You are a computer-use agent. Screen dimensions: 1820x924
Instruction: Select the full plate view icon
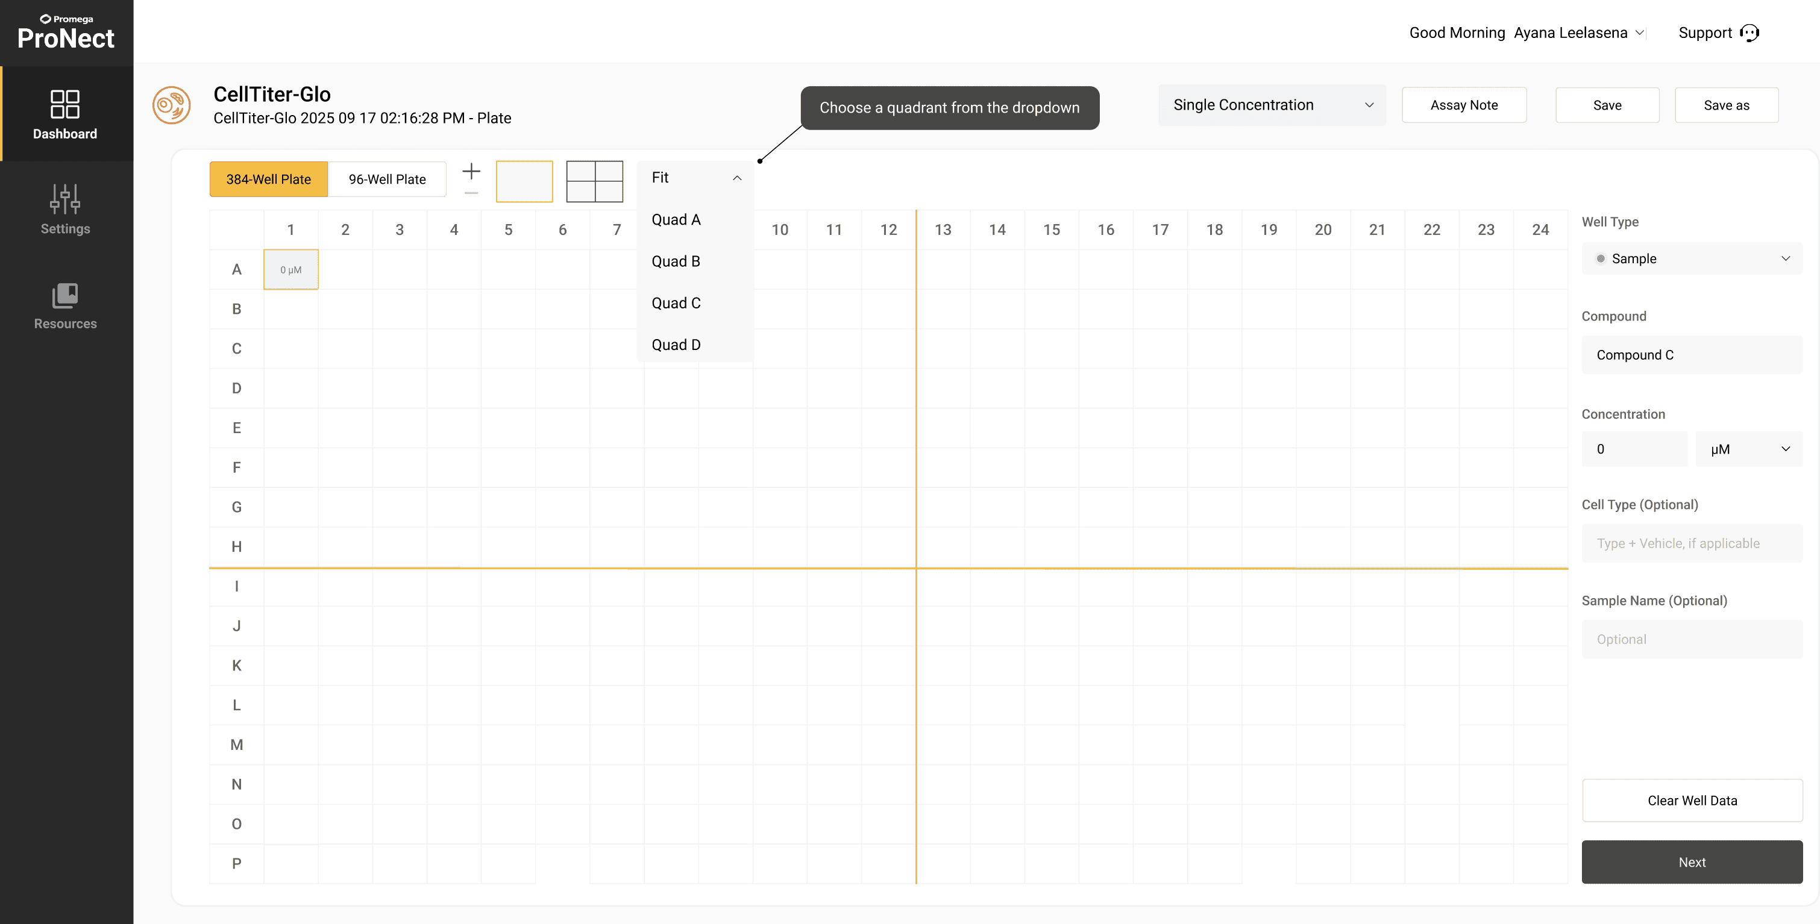click(524, 181)
